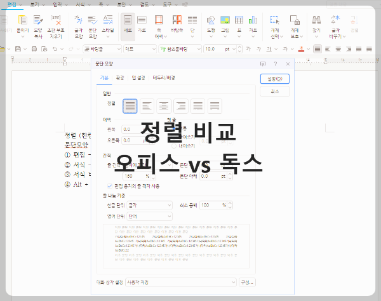Click the save disk icon in toolbar
The height and width of the screenshot is (301, 381).
[x=18, y=49]
